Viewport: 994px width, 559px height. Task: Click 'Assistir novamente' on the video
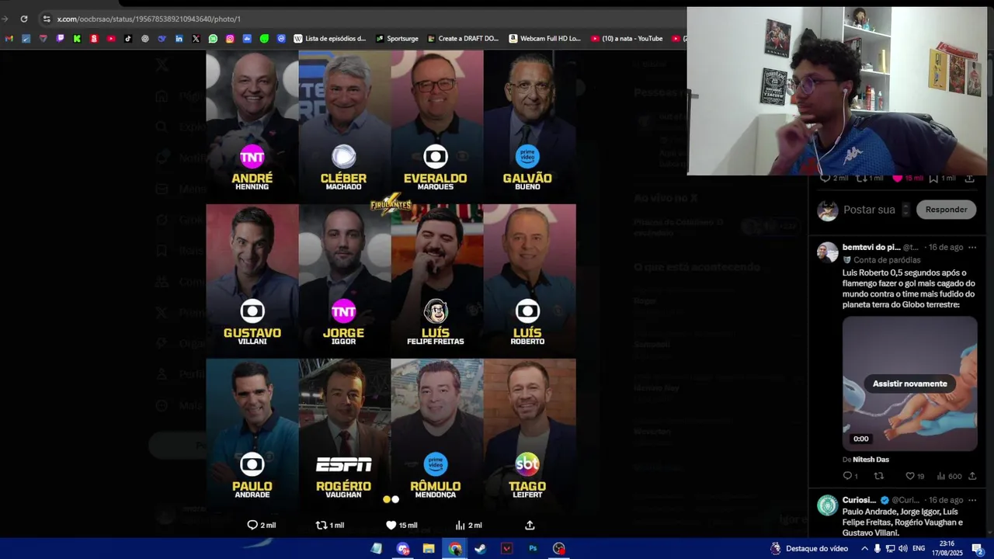(x=909, y=384)
